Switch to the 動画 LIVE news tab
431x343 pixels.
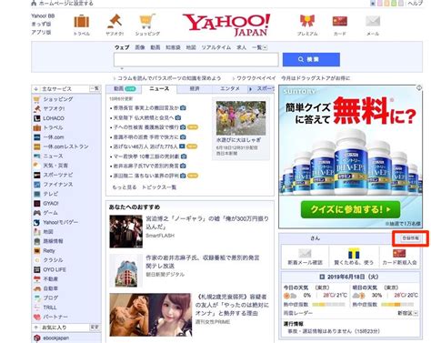coord(125,88)
